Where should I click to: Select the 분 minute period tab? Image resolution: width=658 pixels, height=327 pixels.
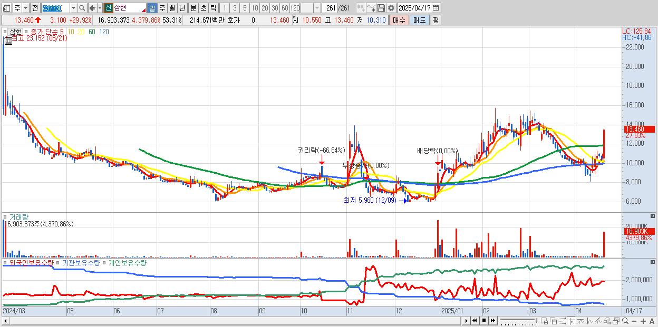193,8
